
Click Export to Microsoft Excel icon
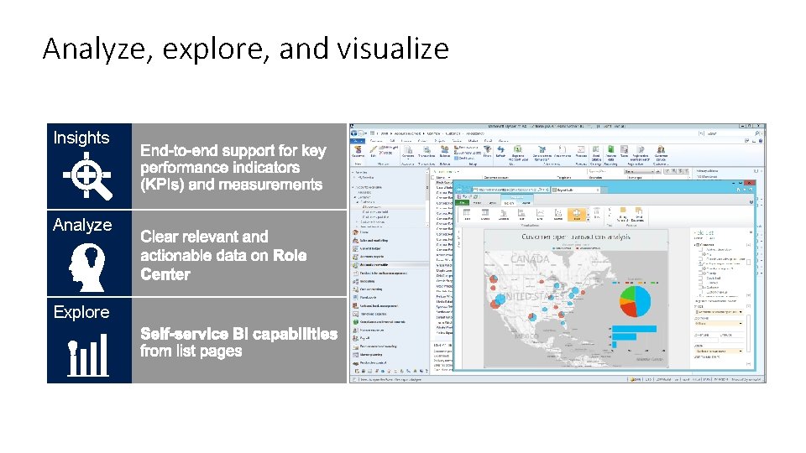click(518, 151)
